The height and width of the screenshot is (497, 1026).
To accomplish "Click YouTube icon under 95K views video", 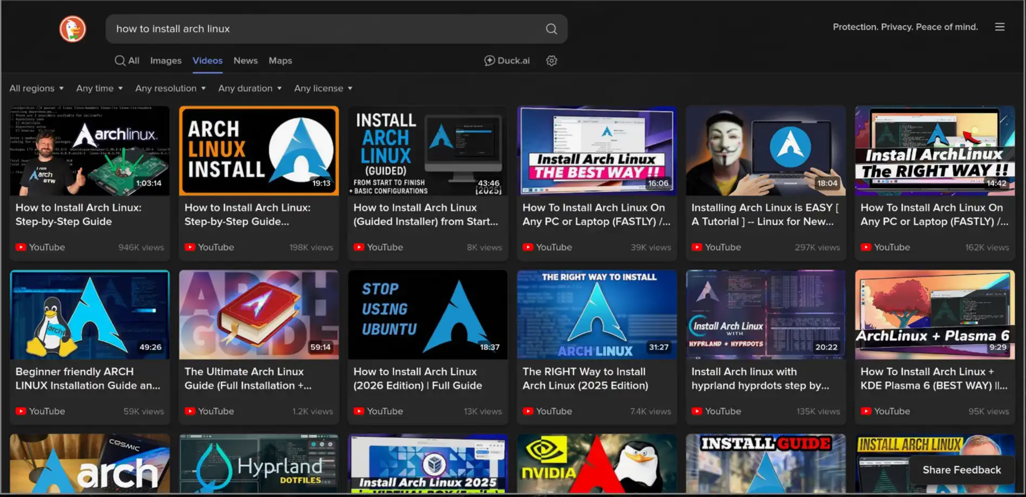I will coord(866,411).
